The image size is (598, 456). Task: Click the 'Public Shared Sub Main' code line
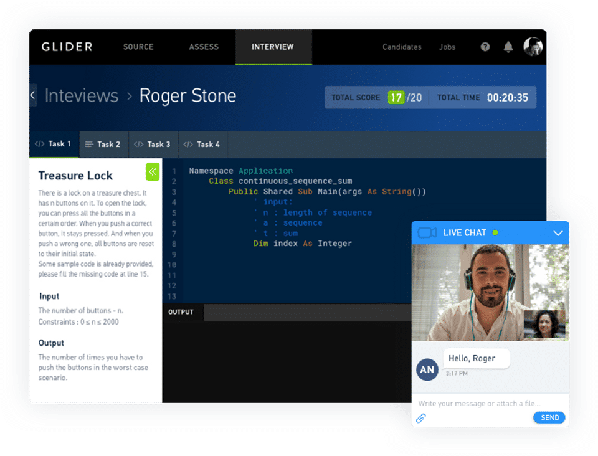coord(327,191)
